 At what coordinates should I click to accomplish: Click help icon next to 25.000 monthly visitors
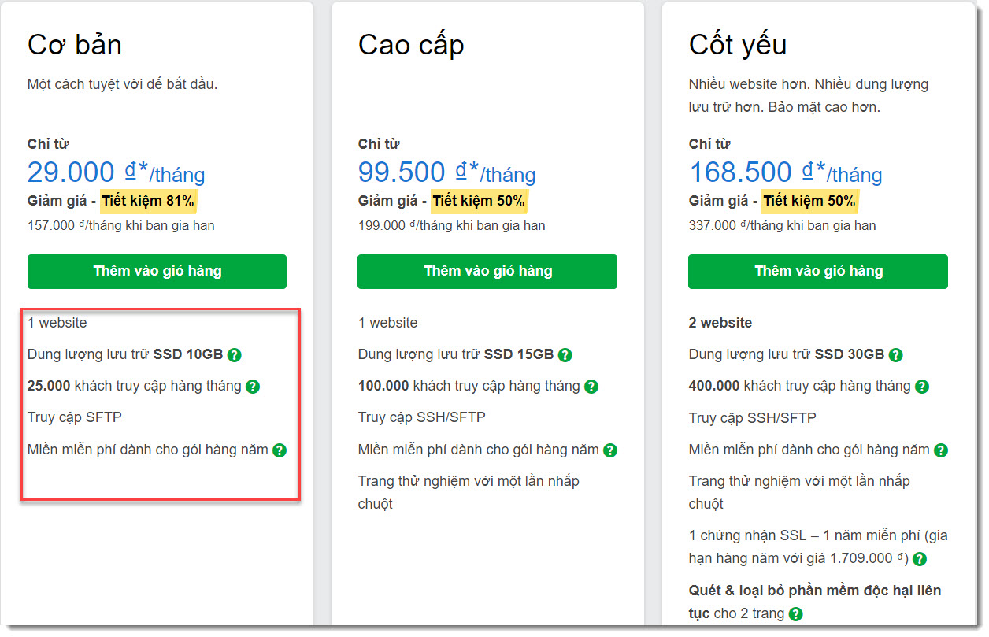(x=253, y=387)
